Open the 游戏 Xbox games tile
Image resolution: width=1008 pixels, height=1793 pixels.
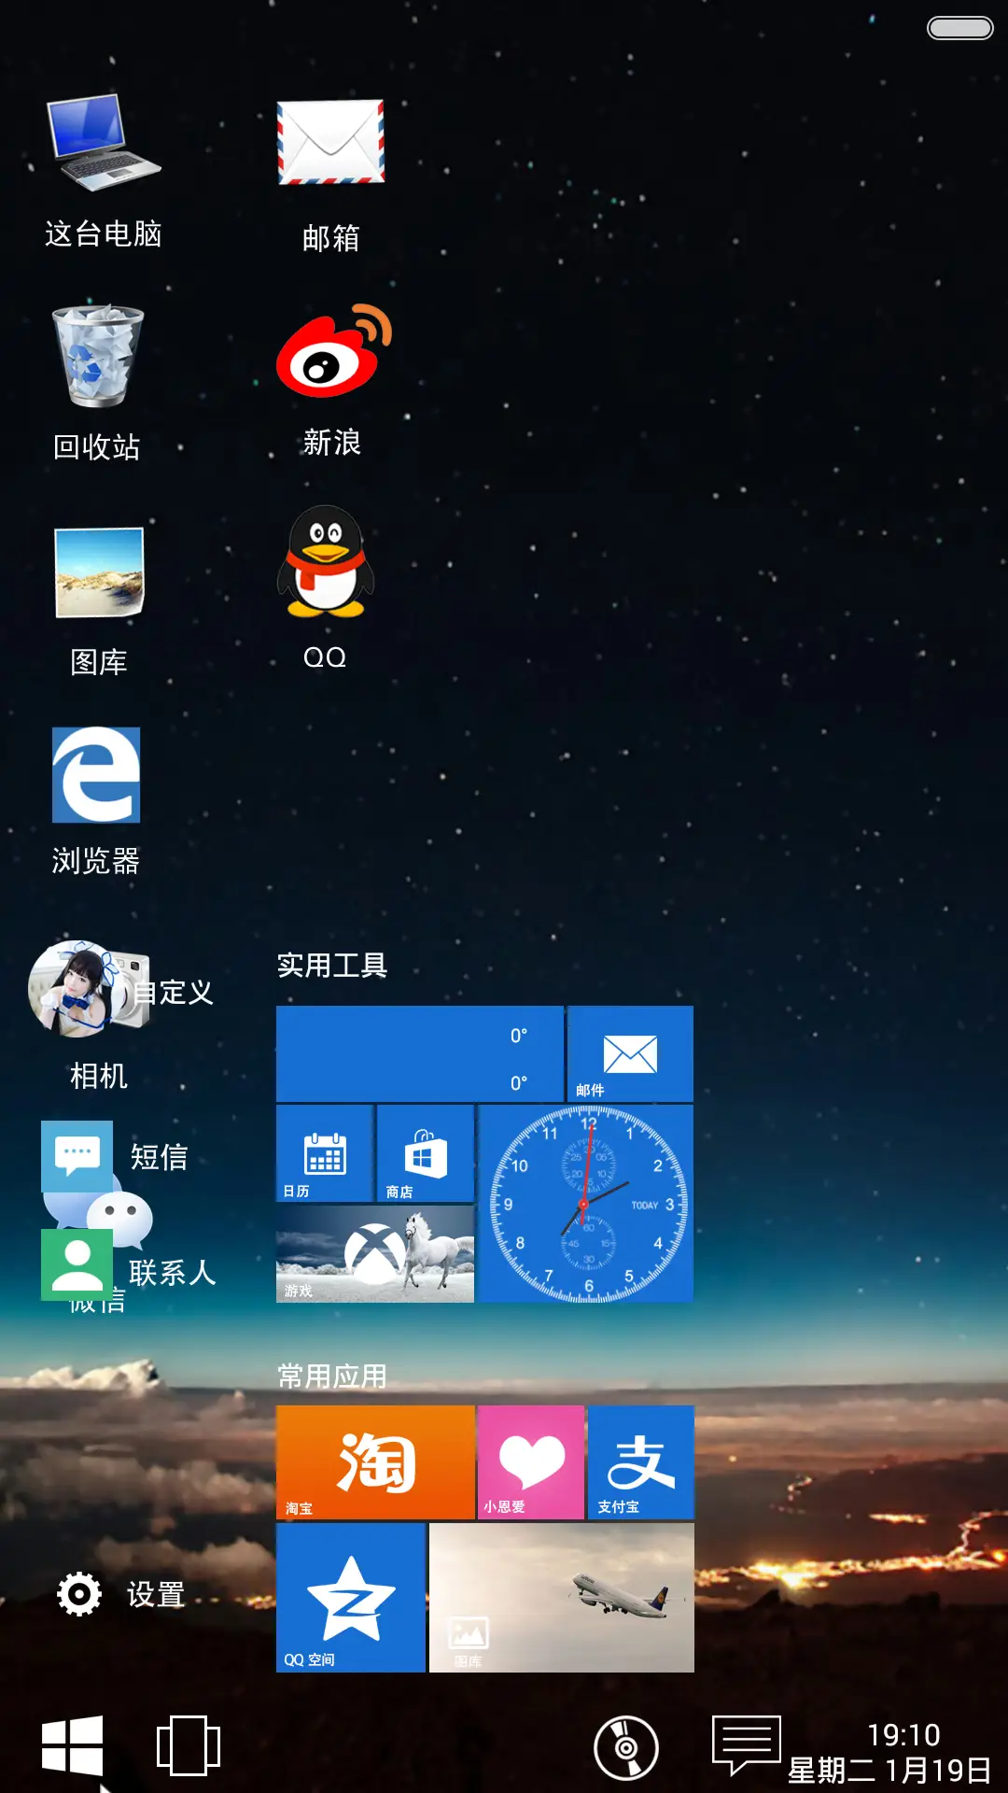[375, 1253]
